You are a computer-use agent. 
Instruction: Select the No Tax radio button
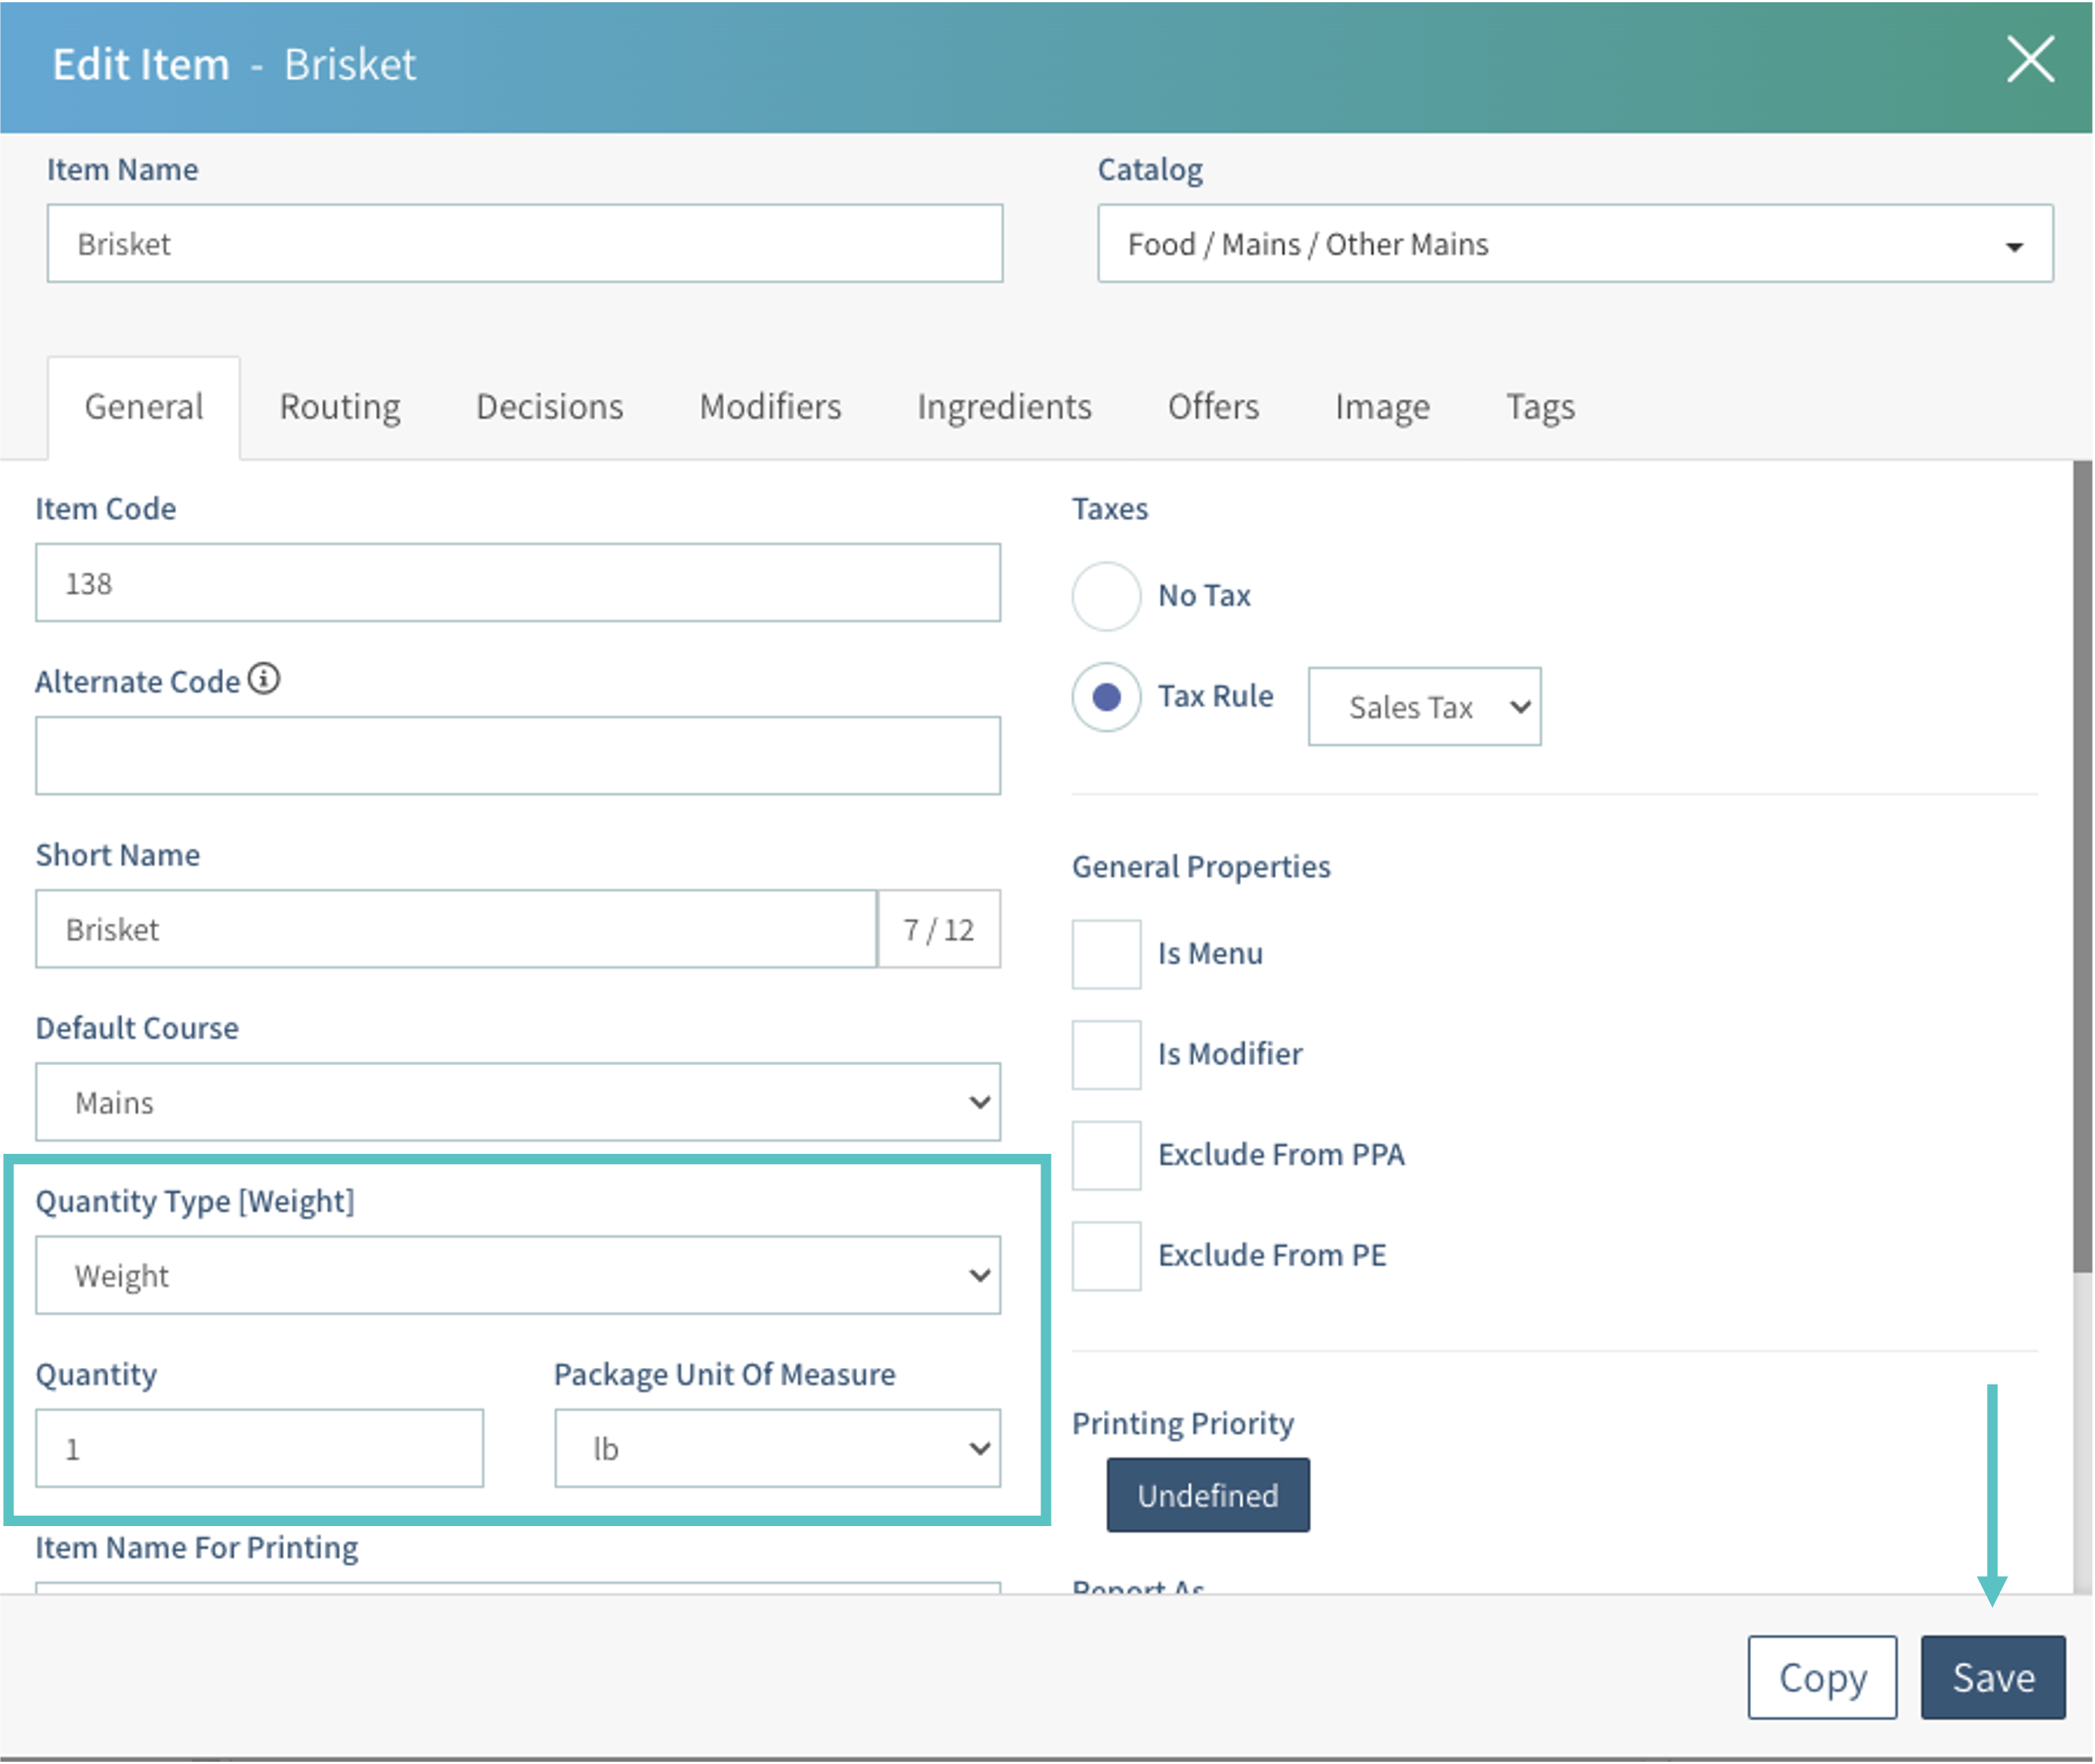tap(1105, 596)
